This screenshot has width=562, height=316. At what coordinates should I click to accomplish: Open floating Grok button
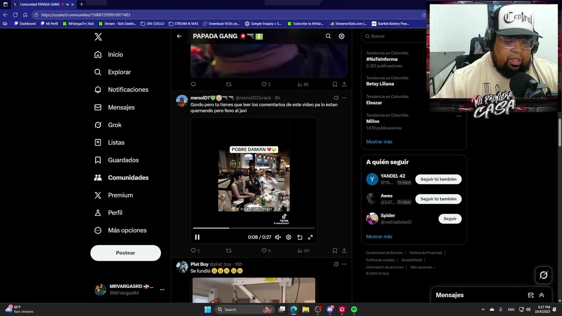pyautogui.click(x=544, y=275)
